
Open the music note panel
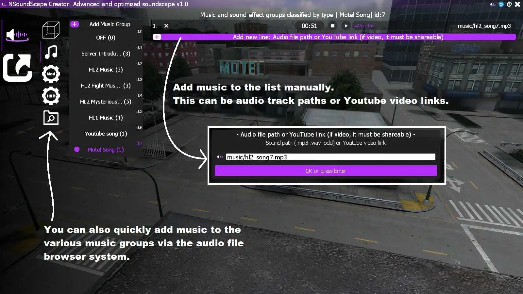(51, 52)
